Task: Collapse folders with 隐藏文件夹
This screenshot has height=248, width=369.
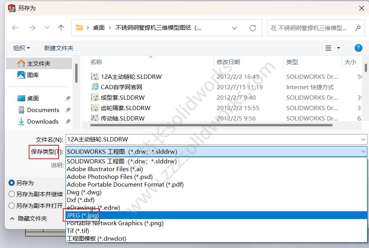Action: pyautogui.click(x=28, y=218)
